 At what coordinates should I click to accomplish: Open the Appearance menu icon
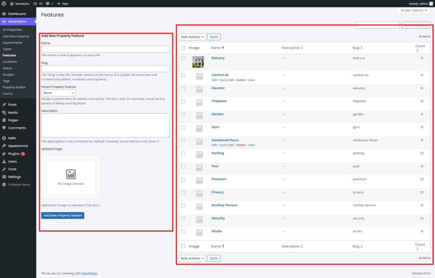click(x=4, y=146)
